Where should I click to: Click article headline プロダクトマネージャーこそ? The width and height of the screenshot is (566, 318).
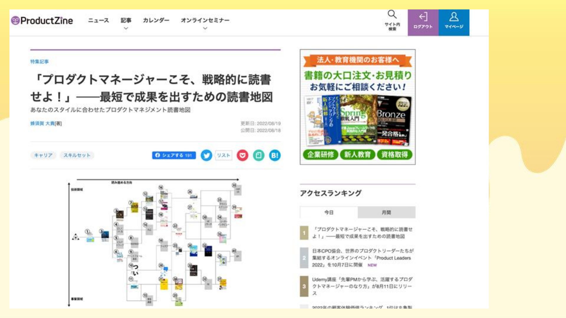pyautogui.click(x=152, y=88)
